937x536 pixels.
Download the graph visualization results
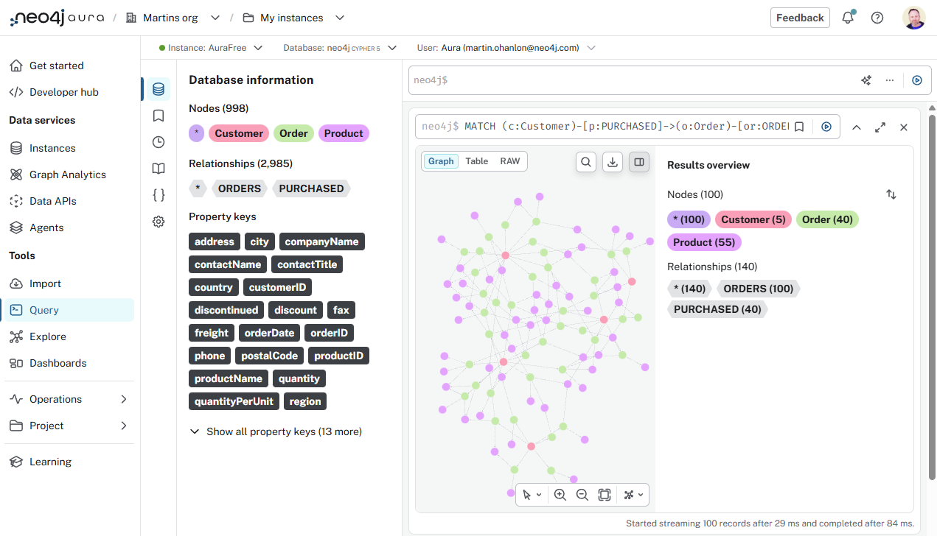(612, 161)
